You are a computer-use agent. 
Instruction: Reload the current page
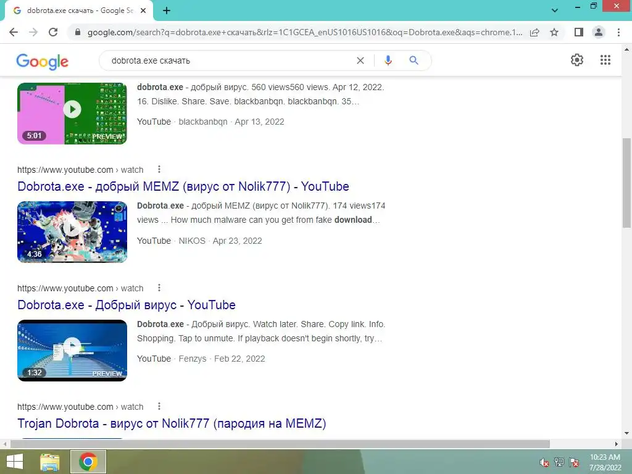tap(53, 32)
